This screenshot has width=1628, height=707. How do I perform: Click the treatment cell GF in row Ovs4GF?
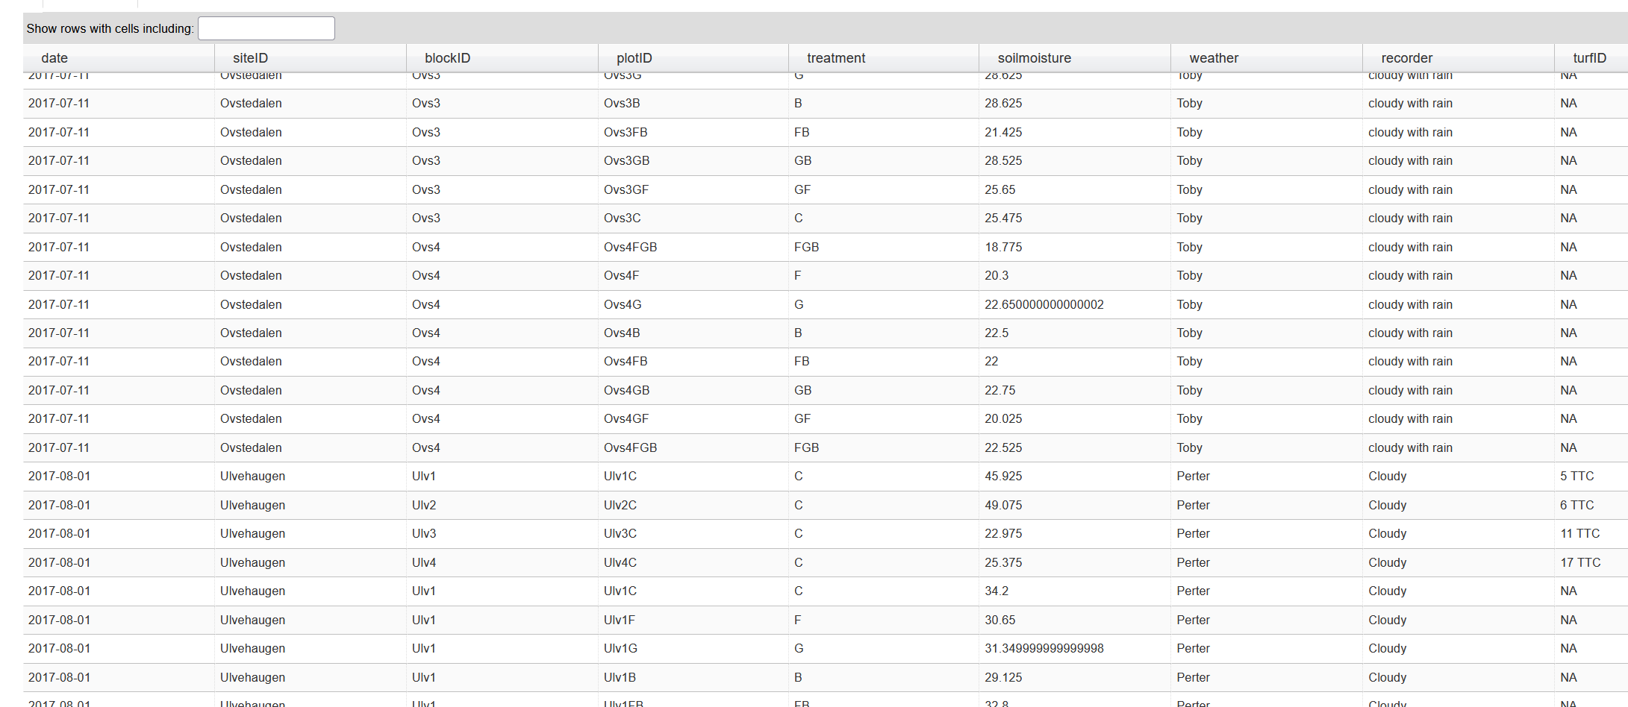pyautogui.click(x=802, y=418)
